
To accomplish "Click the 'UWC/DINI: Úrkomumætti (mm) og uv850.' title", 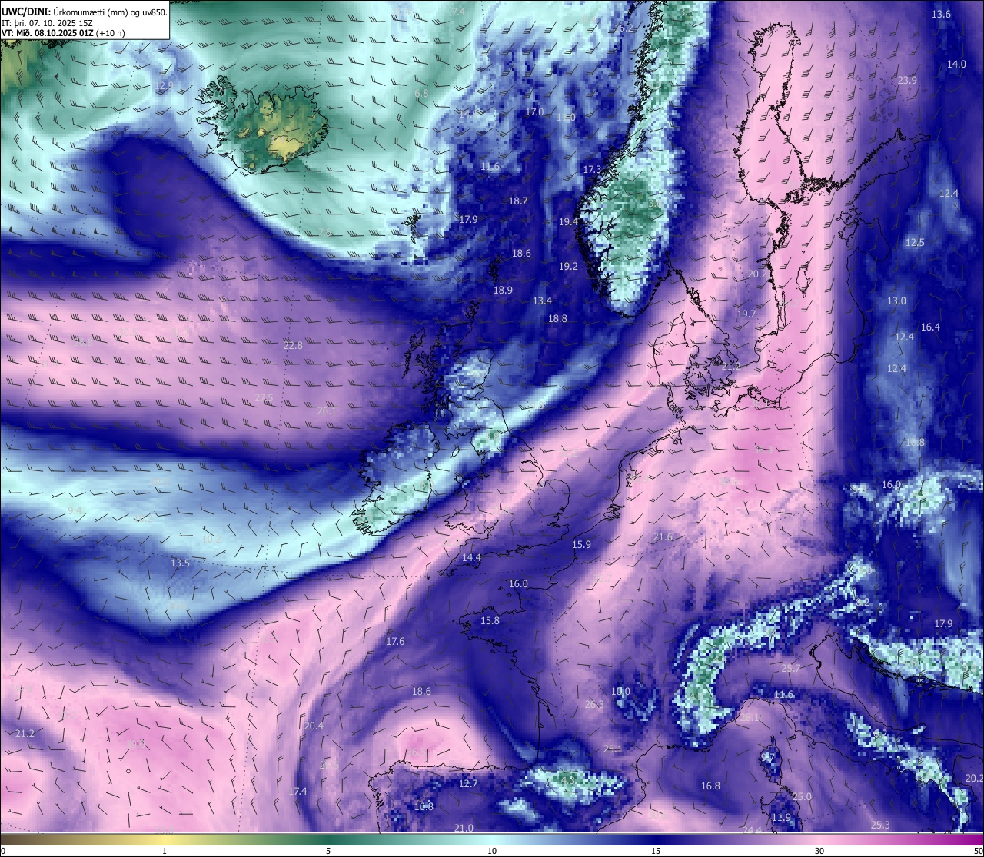I will (84, 12).
